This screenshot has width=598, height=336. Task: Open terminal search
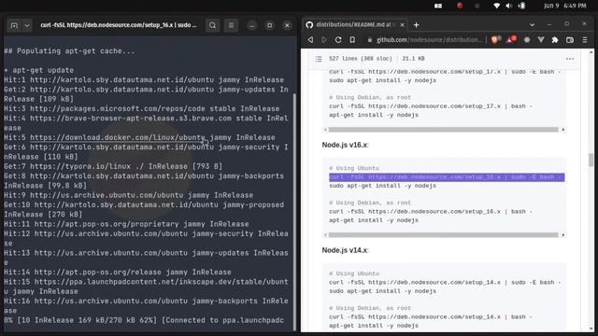pyautogui.click(x=212, y=25)
